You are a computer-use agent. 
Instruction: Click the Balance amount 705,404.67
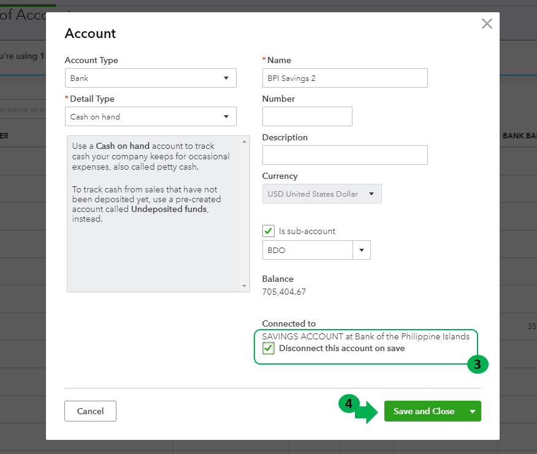[x=284, y=292]
